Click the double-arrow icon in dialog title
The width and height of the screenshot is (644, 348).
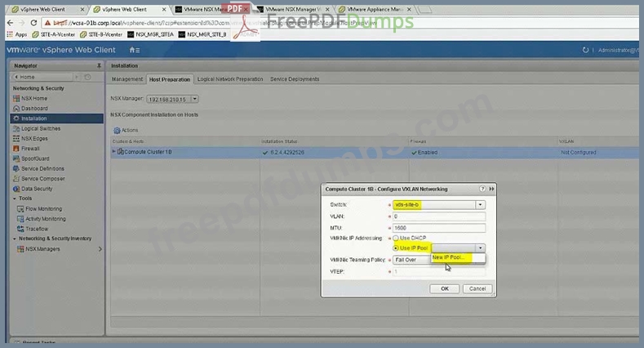coord(491,189)
